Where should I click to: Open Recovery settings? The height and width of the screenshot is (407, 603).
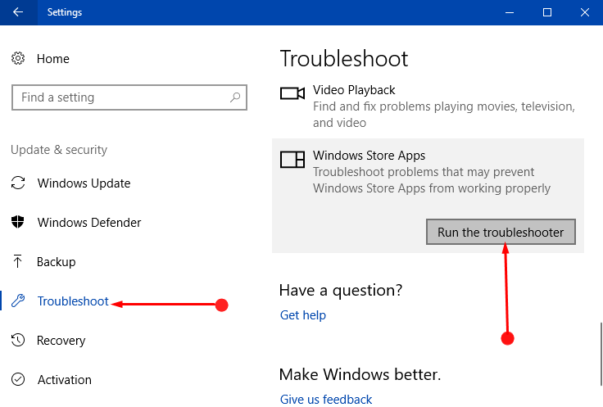click(x=61, y=341)
